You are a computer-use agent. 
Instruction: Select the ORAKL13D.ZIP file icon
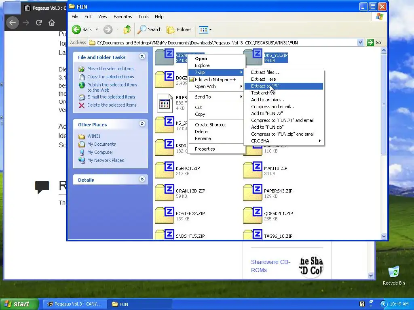point(165,193)
